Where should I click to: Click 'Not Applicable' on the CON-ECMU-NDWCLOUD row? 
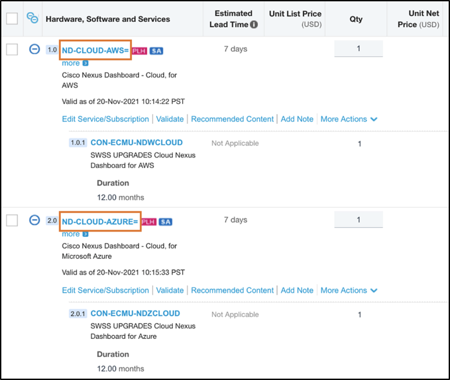(235, 143)
